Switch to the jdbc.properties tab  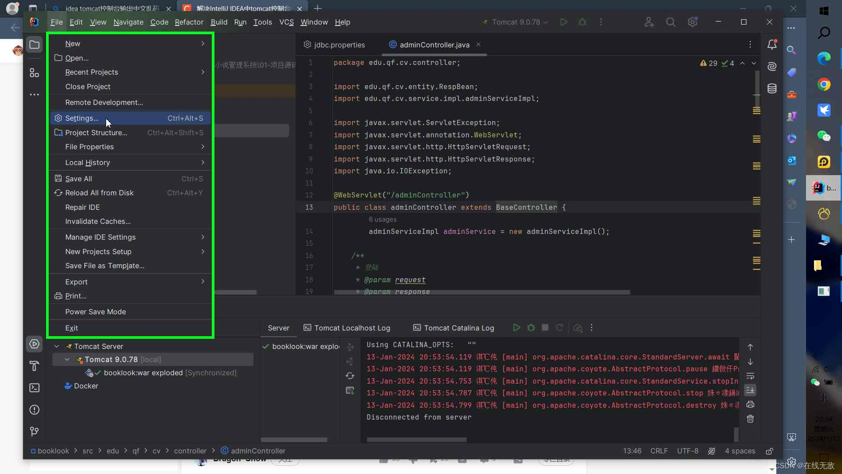coord(339,44)
